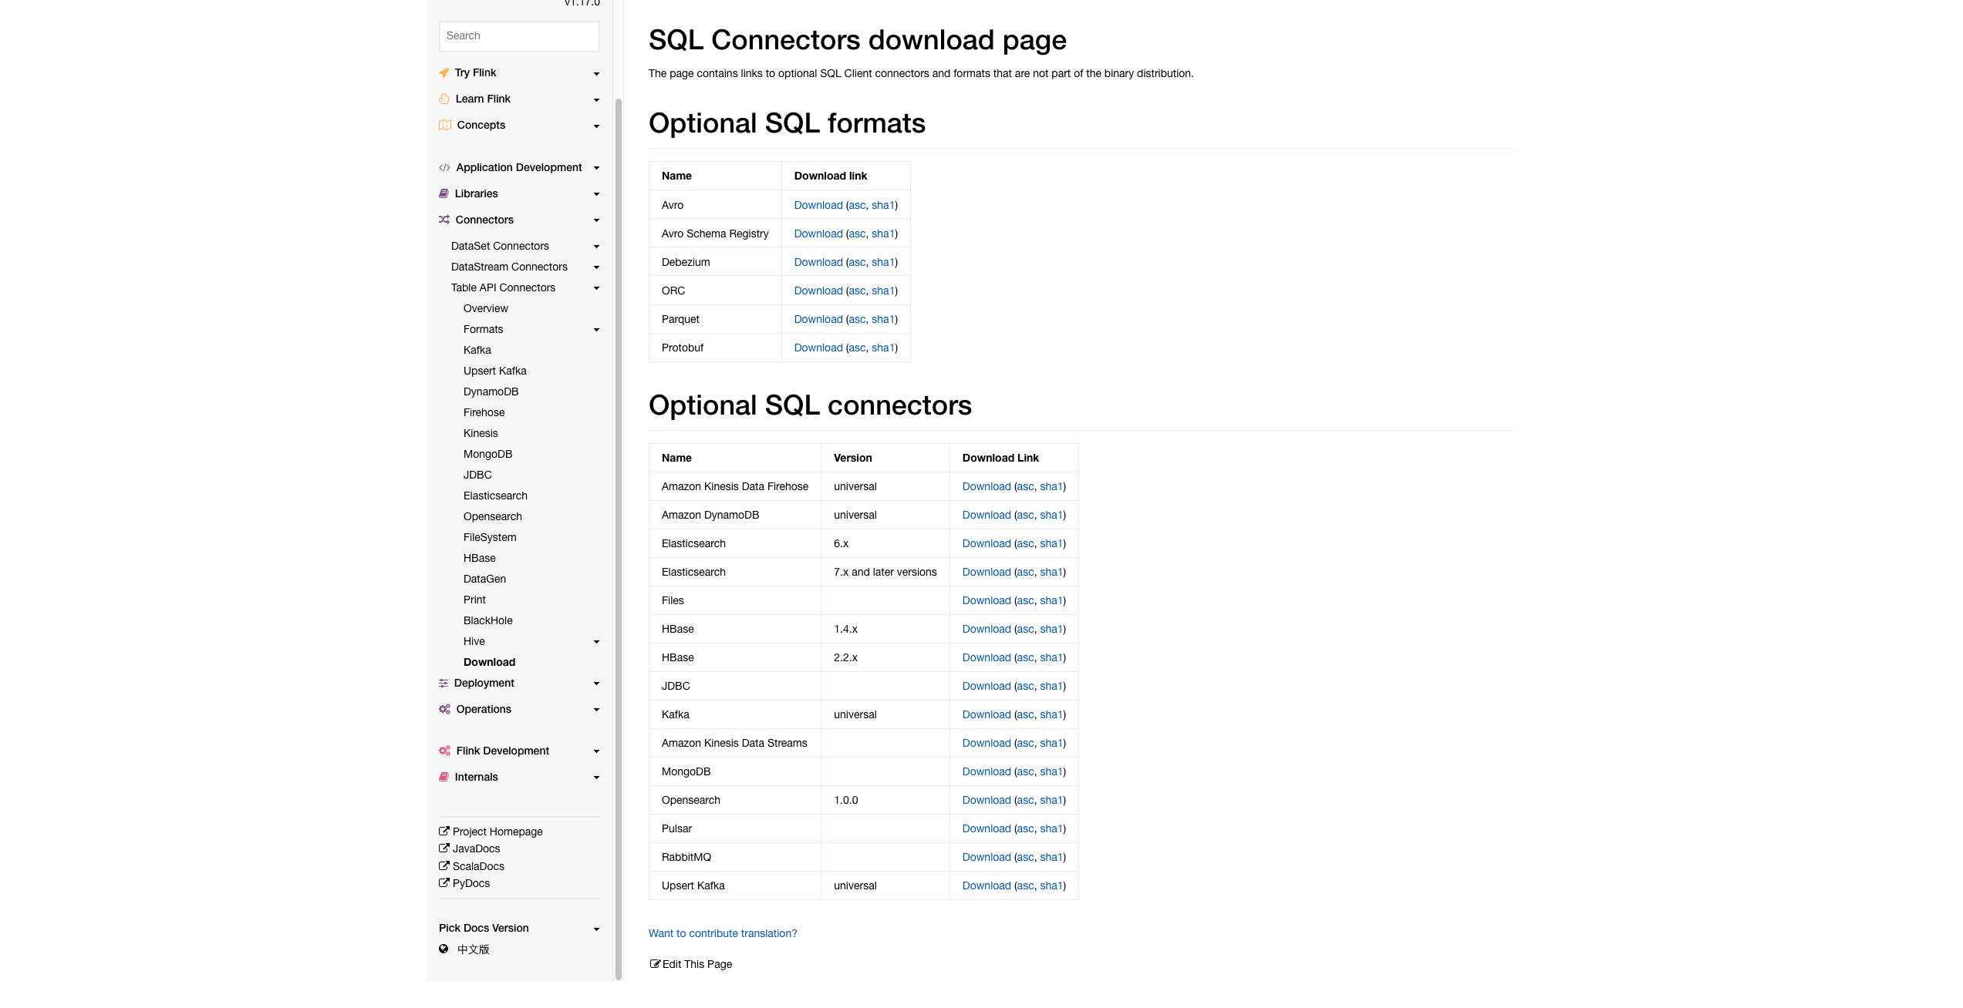The height and width of the screenshot is (1008, 1963).
Task: Click the Application Development code icon
Action: 444,167
